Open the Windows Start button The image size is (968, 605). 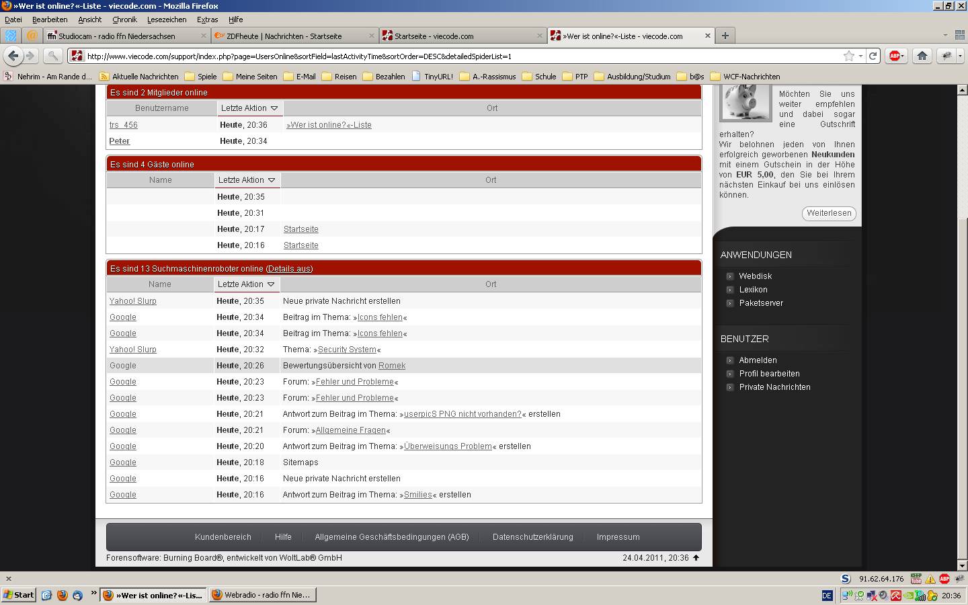pos(19,595)
